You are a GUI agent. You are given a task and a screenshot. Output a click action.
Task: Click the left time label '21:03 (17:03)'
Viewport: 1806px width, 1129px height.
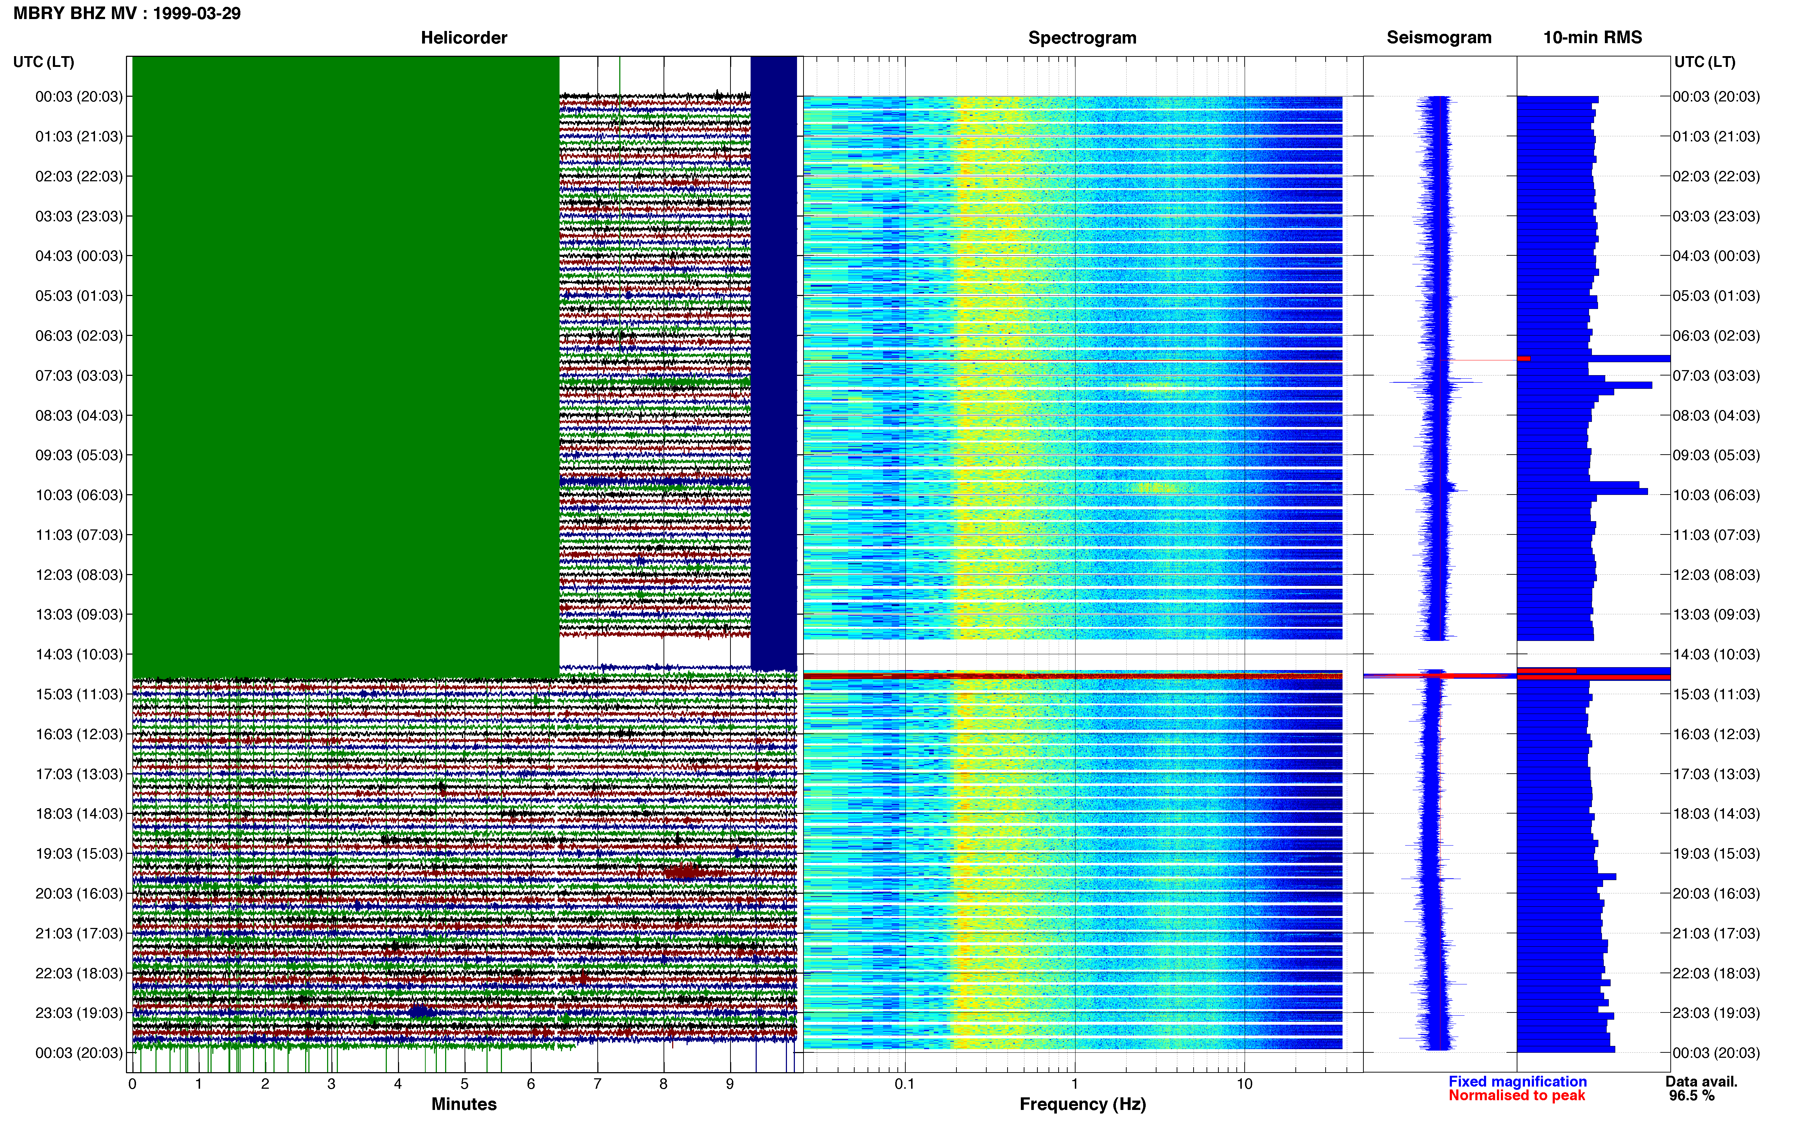pyautogui.click(x=78, y=933)
